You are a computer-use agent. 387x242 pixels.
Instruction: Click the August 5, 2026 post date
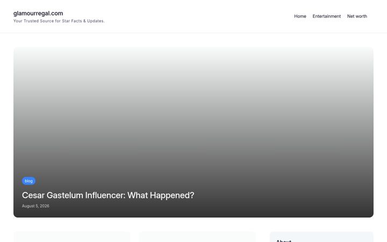click(35, 206)
